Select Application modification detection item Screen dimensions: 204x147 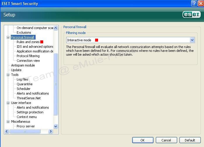[x=35, y=51]
